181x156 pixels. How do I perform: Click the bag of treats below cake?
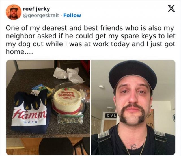coord(70,119)
